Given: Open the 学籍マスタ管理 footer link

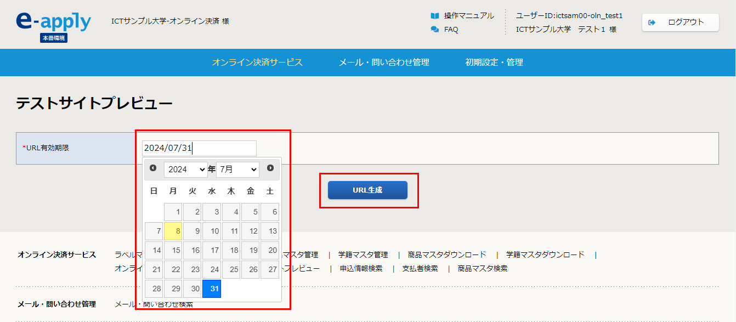Looking at the screenshot, I should coord(363,255).
